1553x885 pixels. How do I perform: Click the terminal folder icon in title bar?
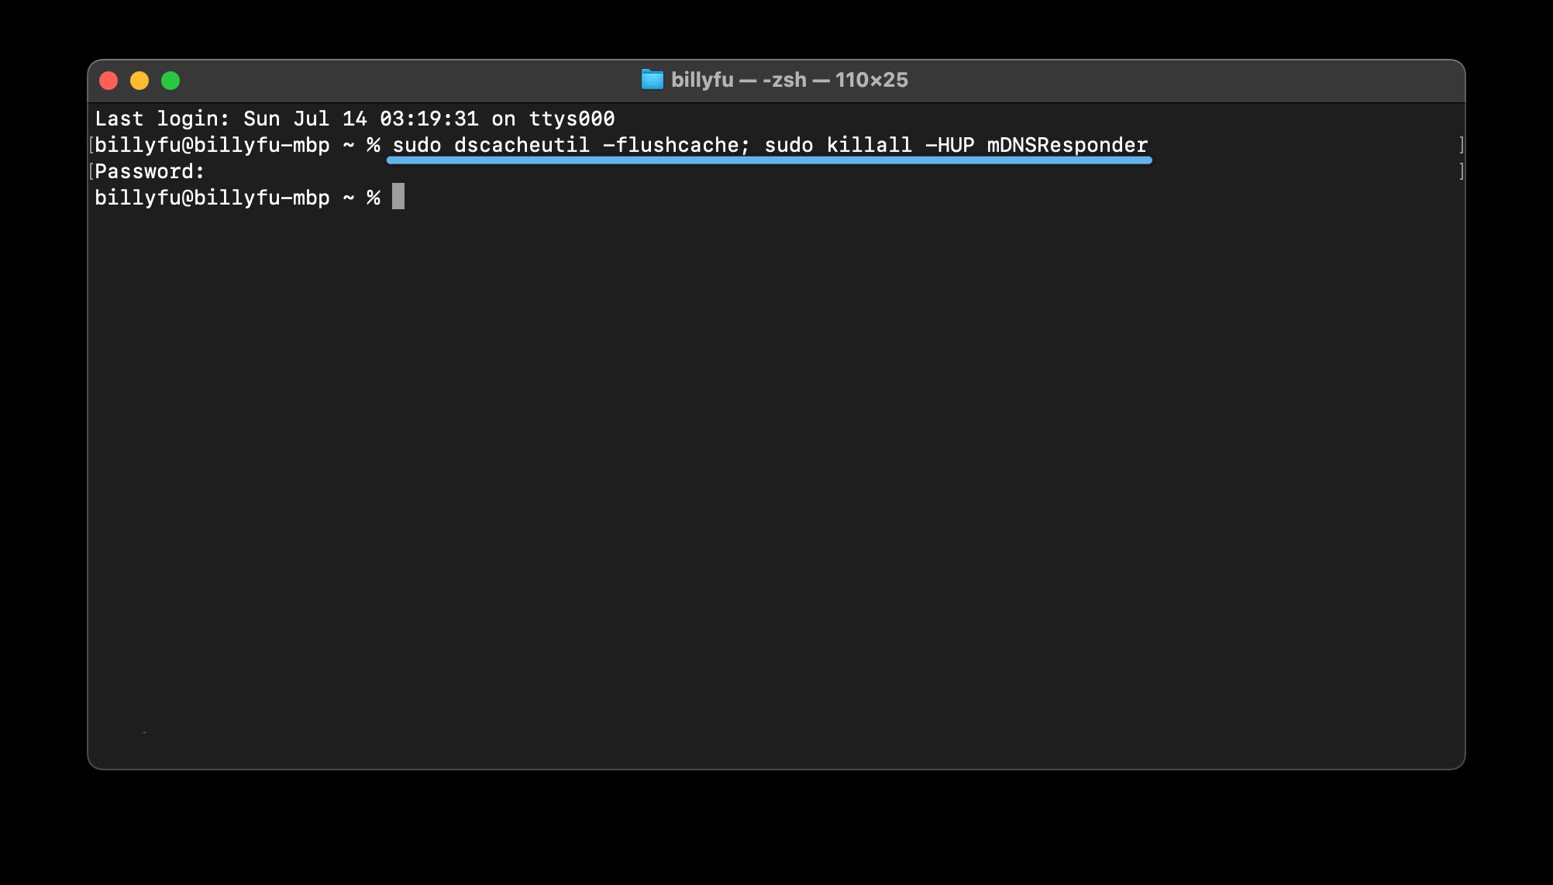[x=652, y=79]
